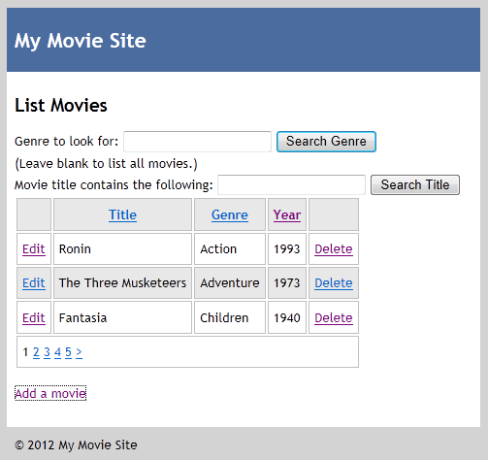
Task: Edit The Three Musketeers entry
Action: click(x=34, y=283)
